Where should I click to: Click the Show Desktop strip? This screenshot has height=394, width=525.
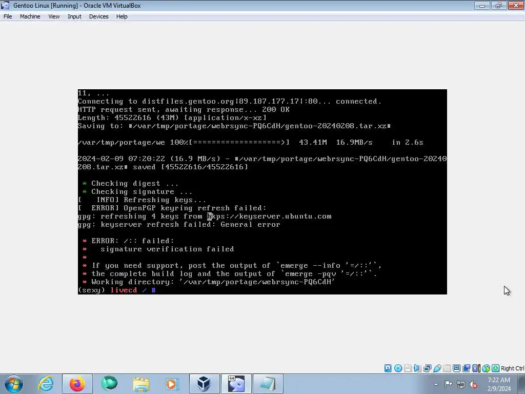click(x=521, y=384)
